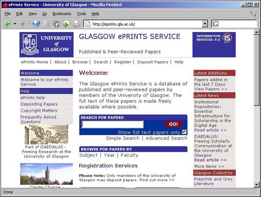Expand the URL bar history dropdown
The width and height of the screenshot is (261, 197).
coord(205,24)
